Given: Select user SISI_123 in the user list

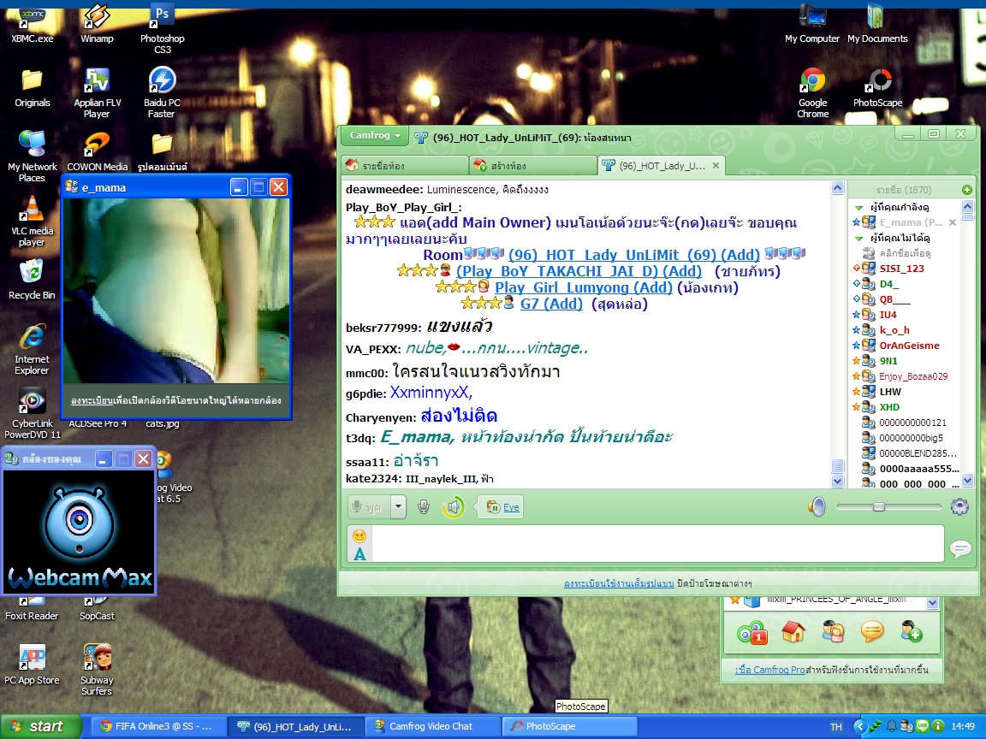Looking at the screenshot, I should click(x=902, y=269).
